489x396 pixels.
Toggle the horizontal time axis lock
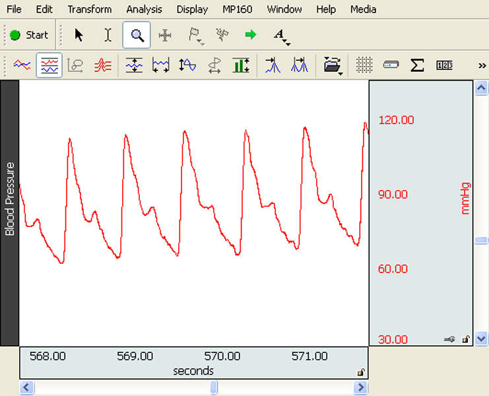(x=361, y=372)
